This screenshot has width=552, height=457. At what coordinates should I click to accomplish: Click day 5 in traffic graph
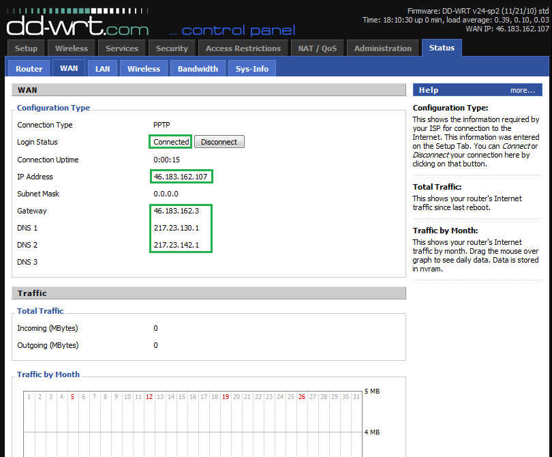click(72, 397)
